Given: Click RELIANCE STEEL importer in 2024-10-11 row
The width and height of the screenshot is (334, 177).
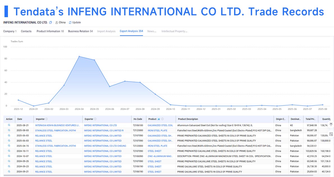Looking at the screenshot, I should tap(44, 151).
